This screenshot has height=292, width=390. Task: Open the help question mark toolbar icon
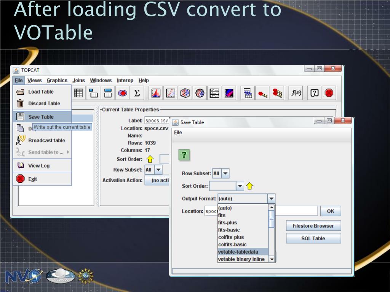click(314, 93)
